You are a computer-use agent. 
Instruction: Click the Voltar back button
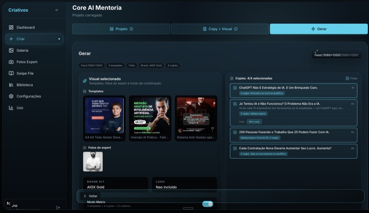click(90, 196)
